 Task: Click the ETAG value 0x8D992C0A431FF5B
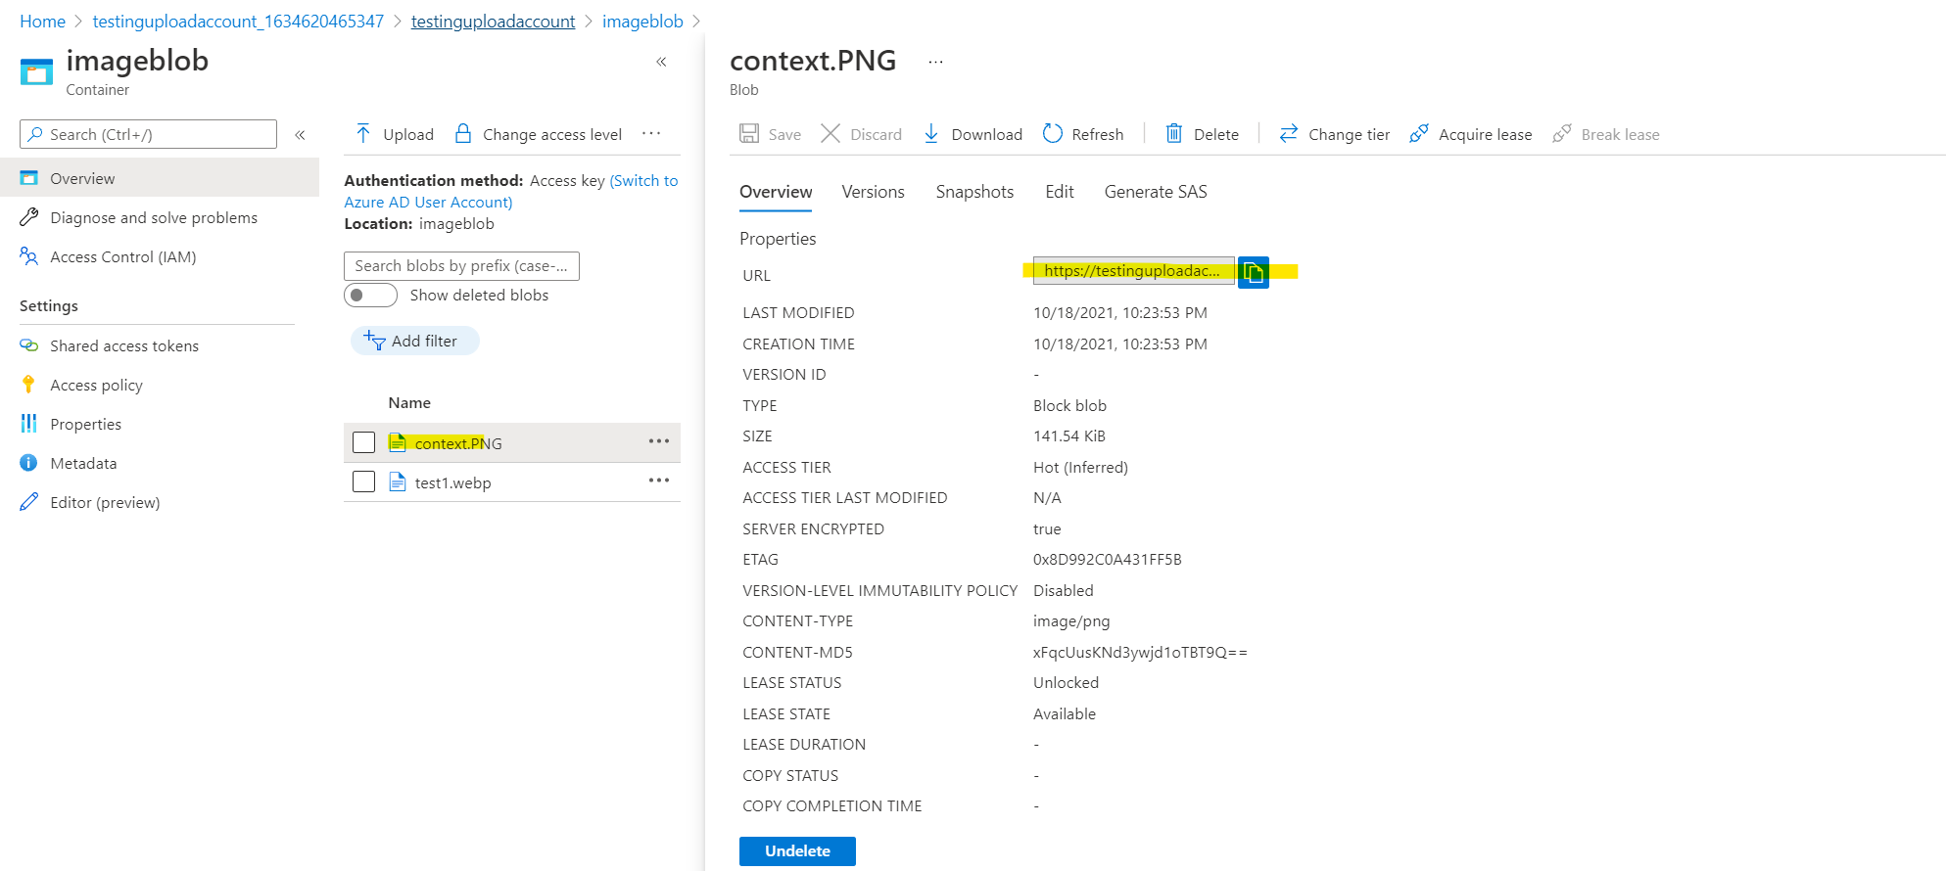(1108, 560)
